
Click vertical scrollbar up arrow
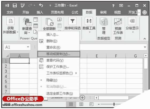coord(146,56)
